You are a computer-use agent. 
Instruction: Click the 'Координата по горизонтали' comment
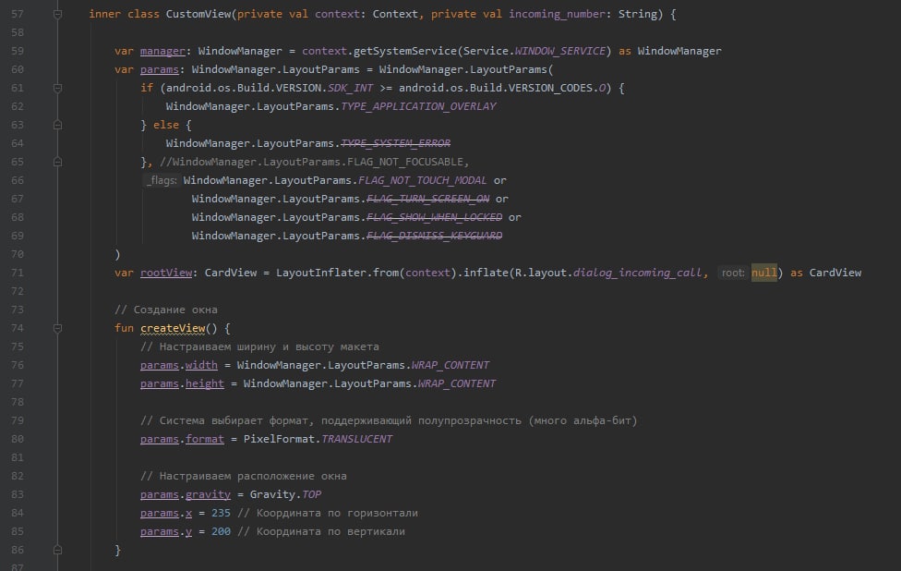click(x=328, y=513)
